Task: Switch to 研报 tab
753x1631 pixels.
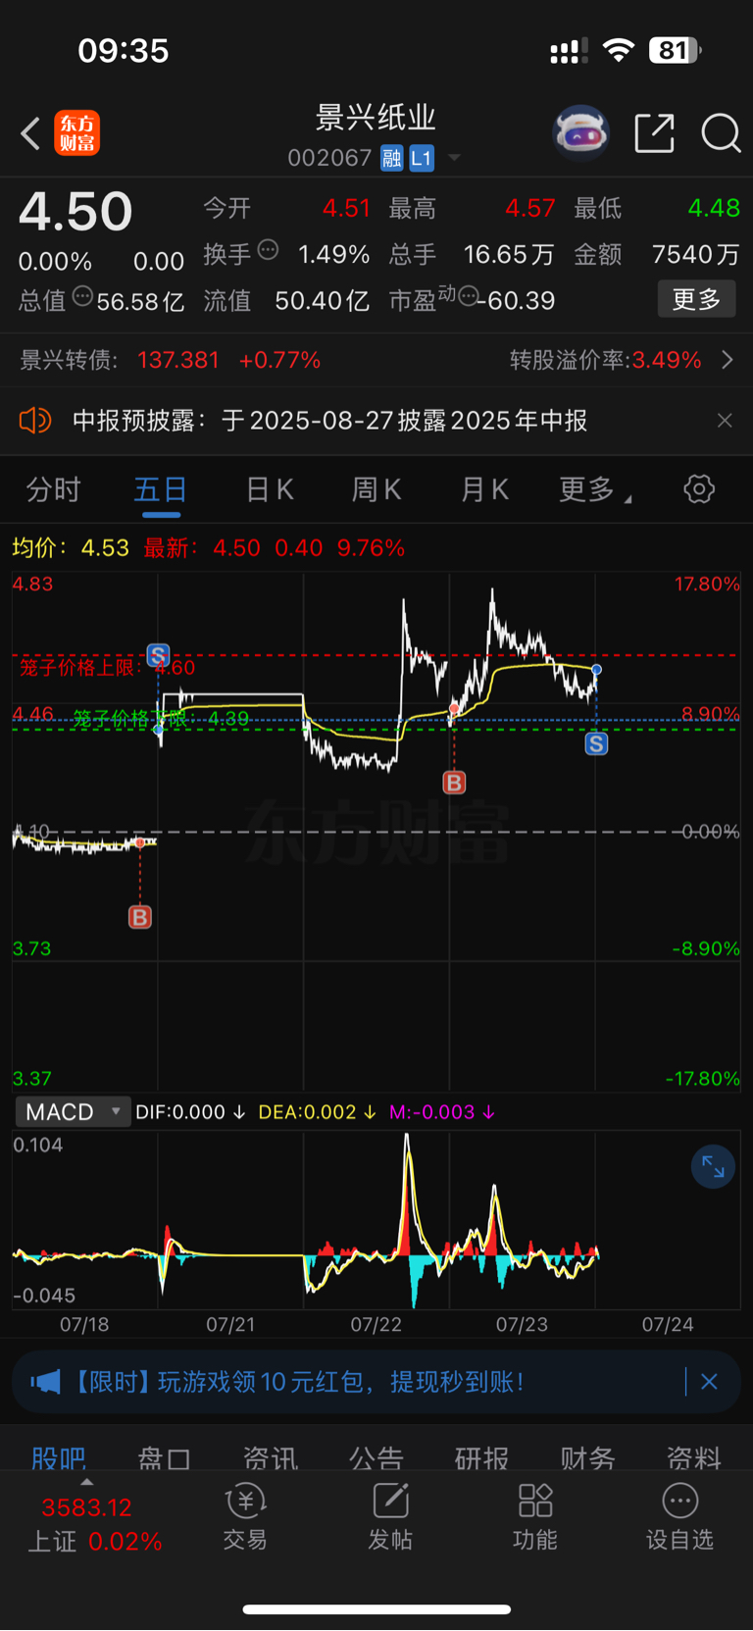Action: pyautogui.click(x=481, y=1458)
